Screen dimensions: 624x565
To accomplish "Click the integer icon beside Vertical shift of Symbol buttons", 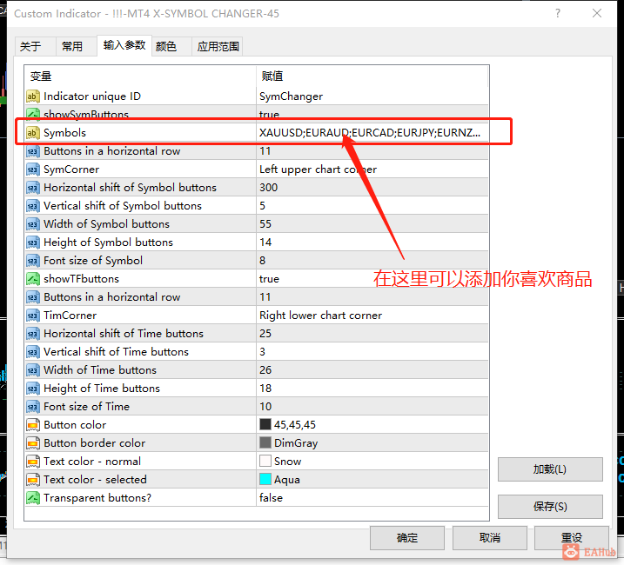I will pyautogui.click(x=33, y=206).
